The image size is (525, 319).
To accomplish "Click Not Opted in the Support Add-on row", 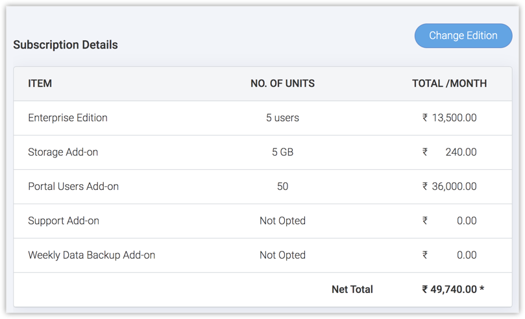I will (x=282, y=221).
